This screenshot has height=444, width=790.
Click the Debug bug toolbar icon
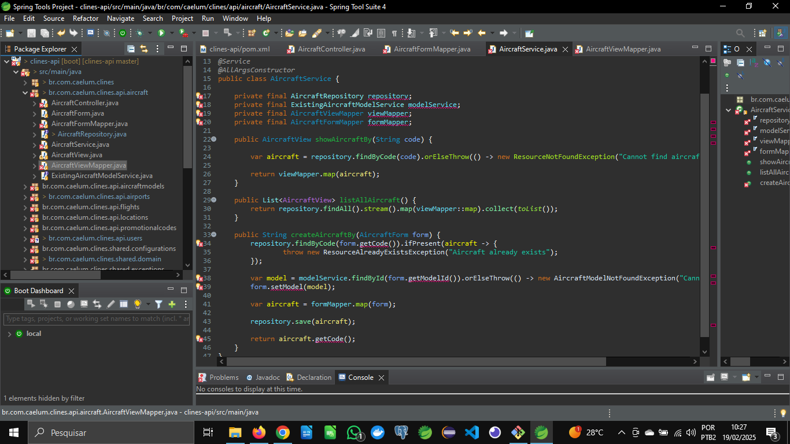(x=140, y=33)
